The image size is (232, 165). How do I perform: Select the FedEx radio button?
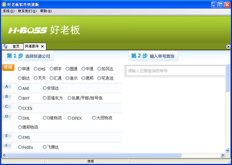(20, 147)
